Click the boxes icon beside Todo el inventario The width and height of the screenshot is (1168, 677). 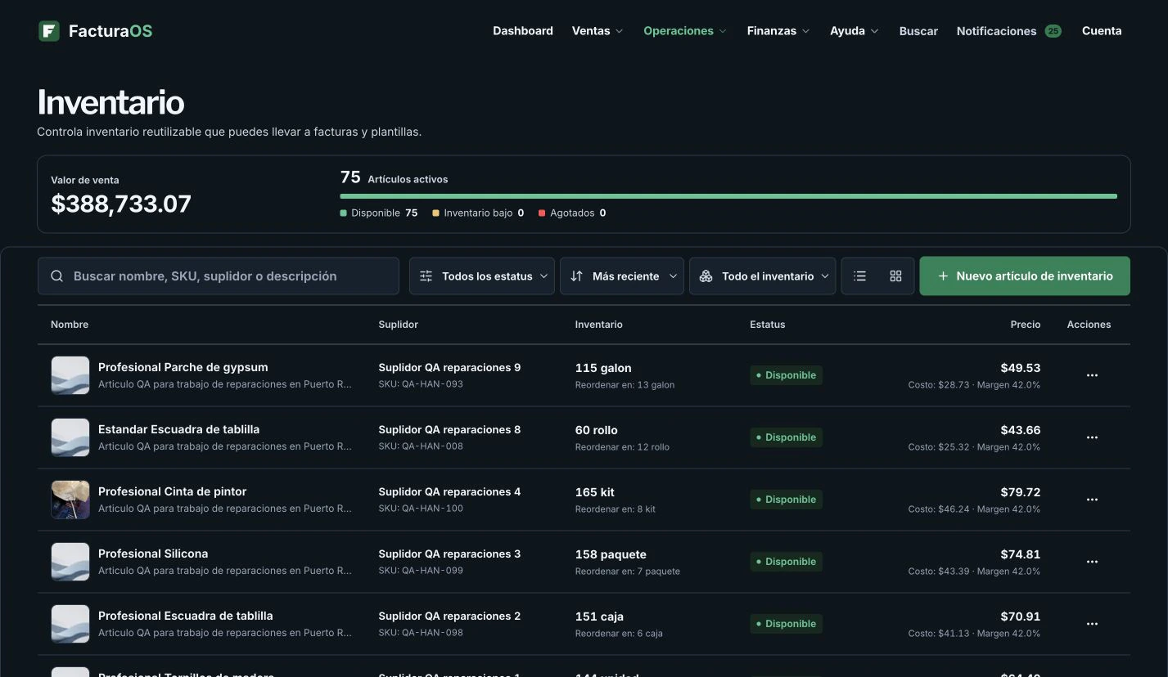pyautogui.click(x=706, y=276)
